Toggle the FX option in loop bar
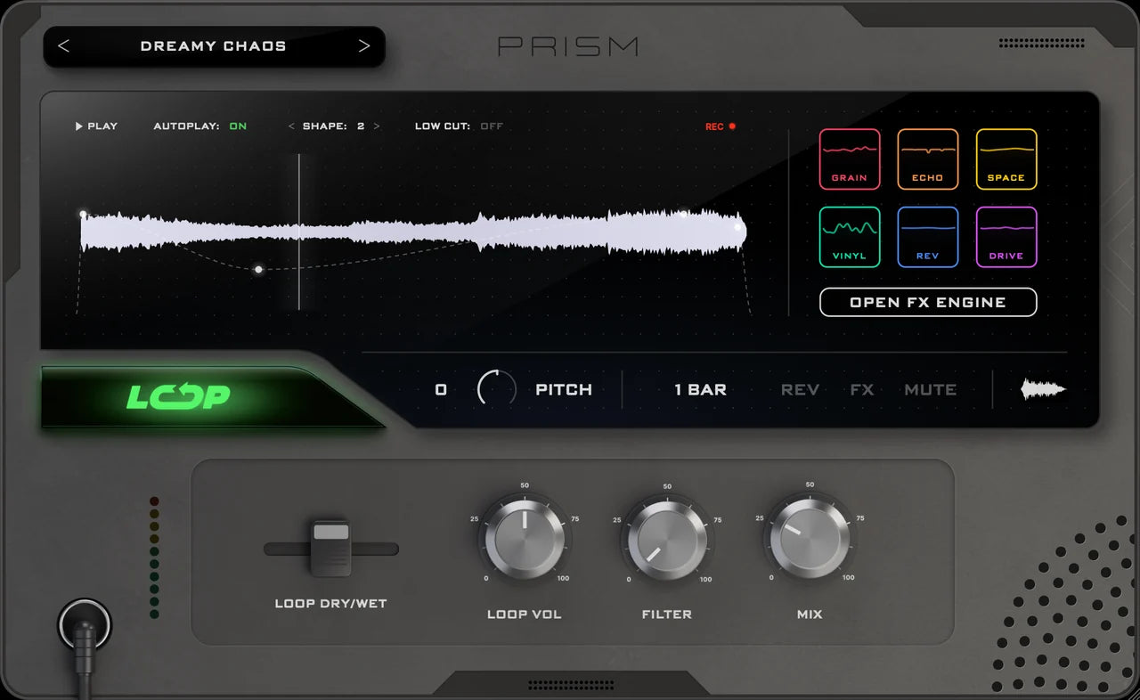 (861, 389)
